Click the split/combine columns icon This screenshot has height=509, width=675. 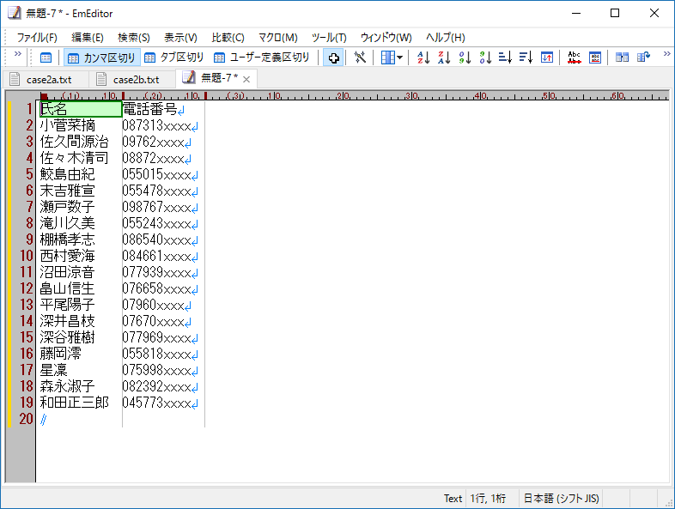622,58
